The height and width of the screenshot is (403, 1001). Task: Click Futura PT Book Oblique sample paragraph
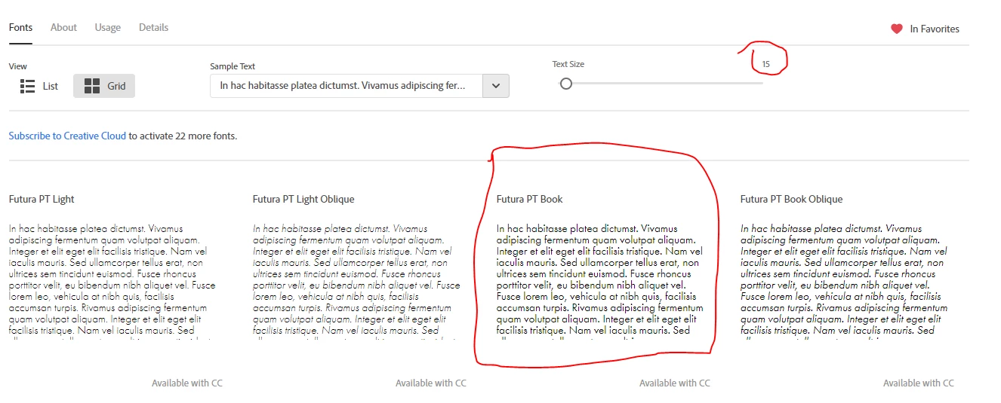click(x=844, y=281)
